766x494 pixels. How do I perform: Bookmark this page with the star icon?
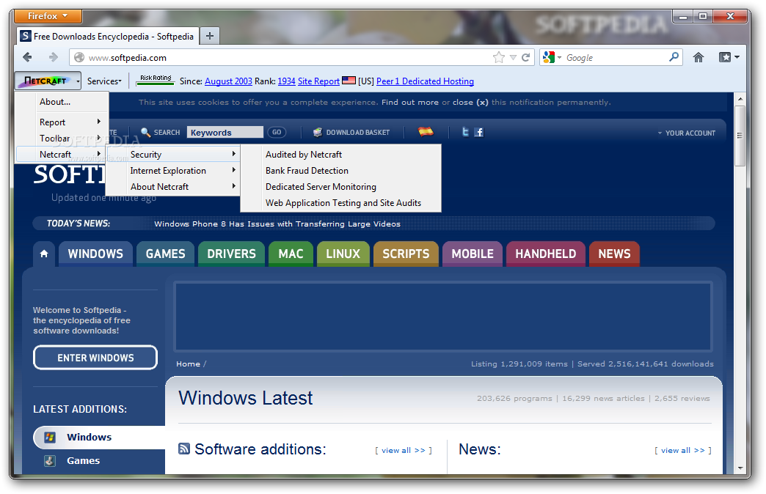(x=499, y=58)
